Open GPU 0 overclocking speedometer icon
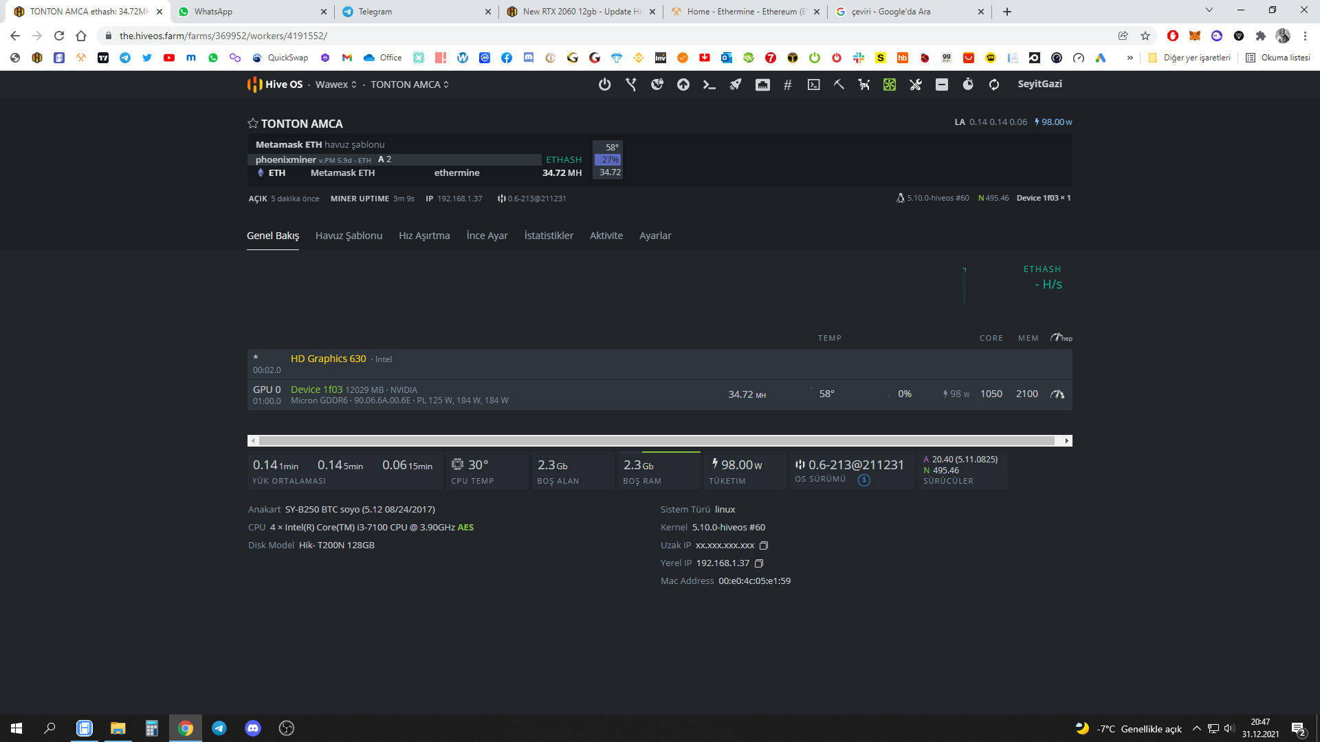 tap(1057, 394)
